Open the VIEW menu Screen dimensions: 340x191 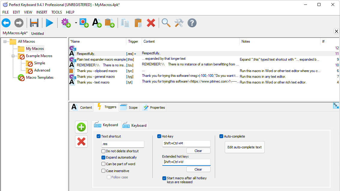coord(28,12)
